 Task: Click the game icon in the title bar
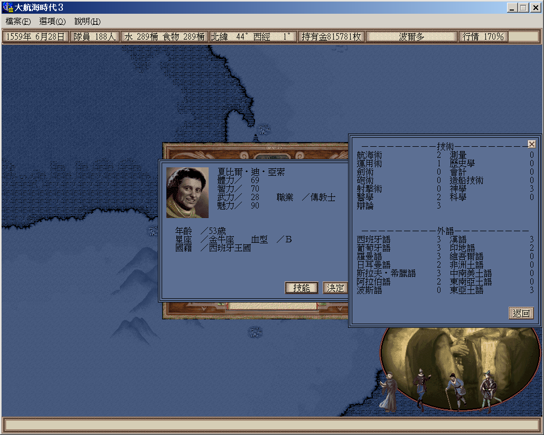(x=7, y=7)
